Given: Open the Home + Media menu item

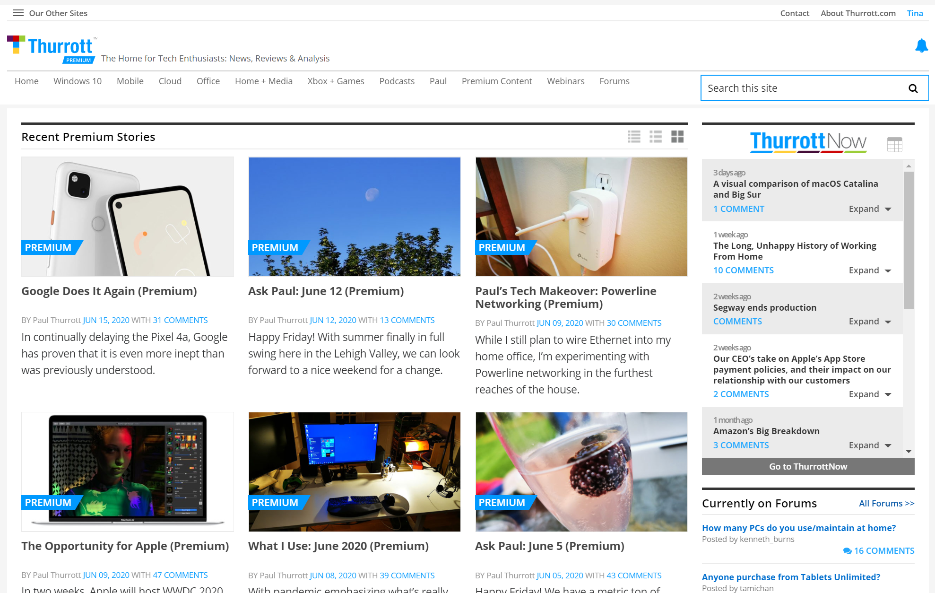Looking at the screenshot, I should [x=264, y=81].
